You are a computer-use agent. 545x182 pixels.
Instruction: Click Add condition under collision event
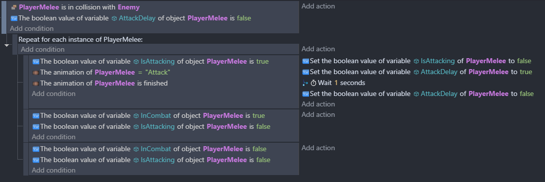pyautogui.click(x=32, y=28)
